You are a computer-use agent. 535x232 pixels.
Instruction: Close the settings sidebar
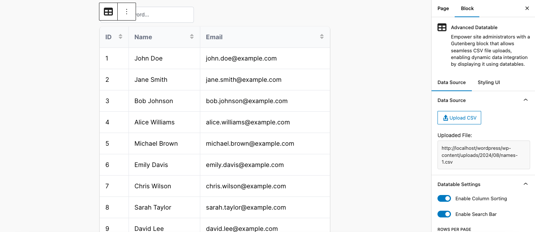coord(527,8)
